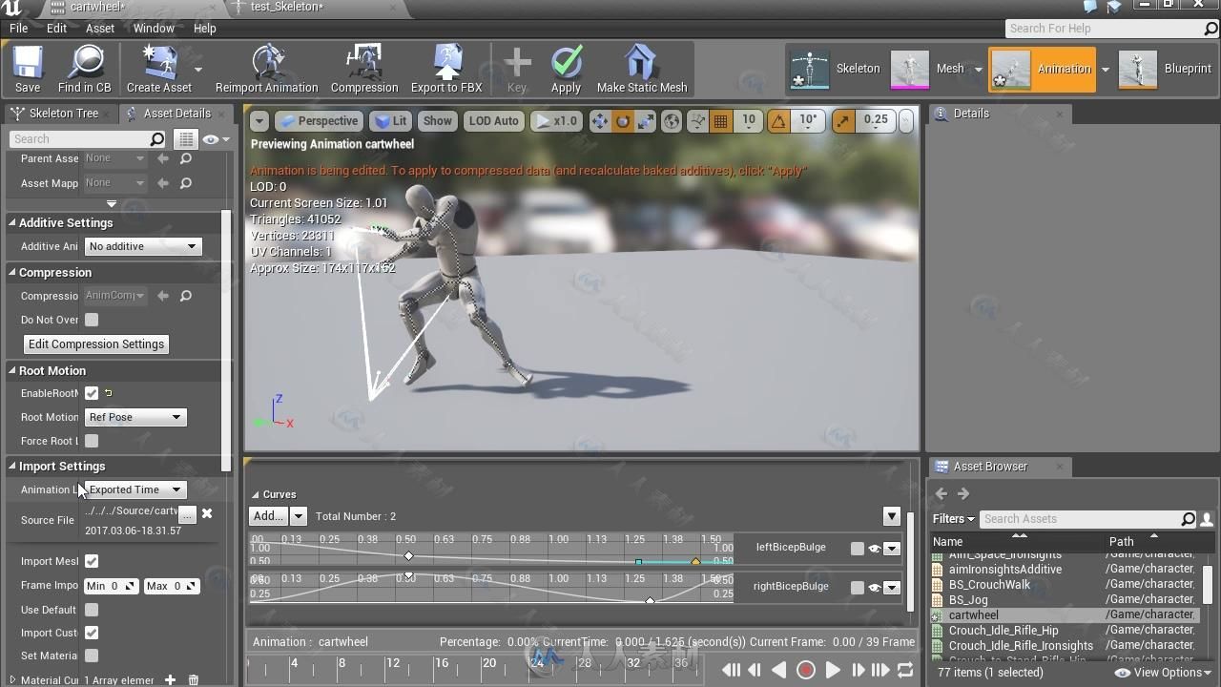This screenshot has height=687, width=1221.
Task: Open leftBicepBulge curve options dropdown
Action: point(891,548)
